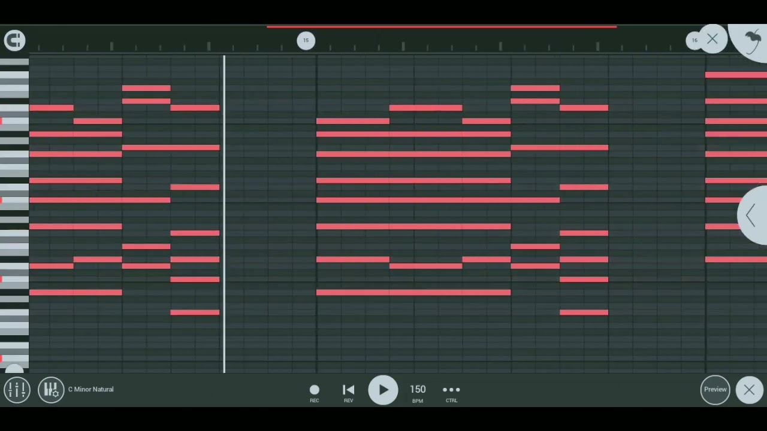Play the pattern with the Play button
Viewport: 767px width, 431px height.
(383, 390)
